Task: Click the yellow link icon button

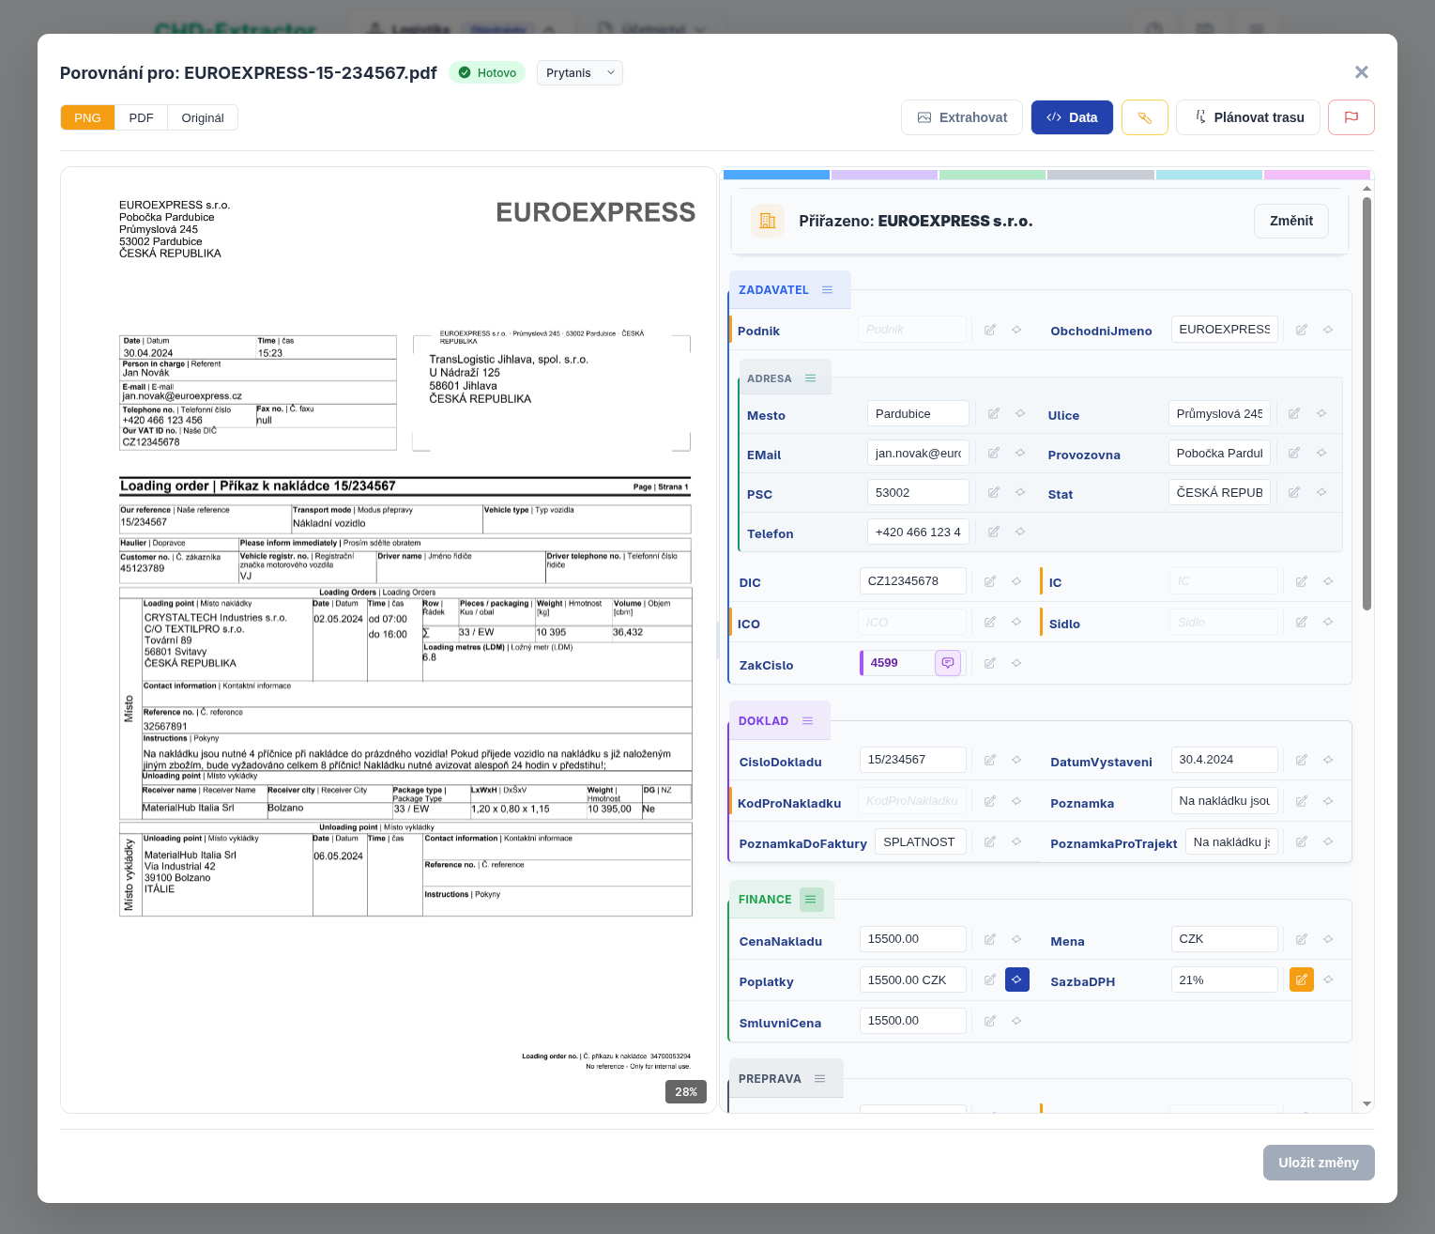Action: [1145, 117]
